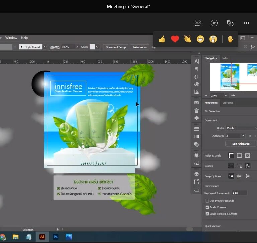This screenshot has width=257, height=243.
Task: Open the Help menu
Action: (24, 38)
